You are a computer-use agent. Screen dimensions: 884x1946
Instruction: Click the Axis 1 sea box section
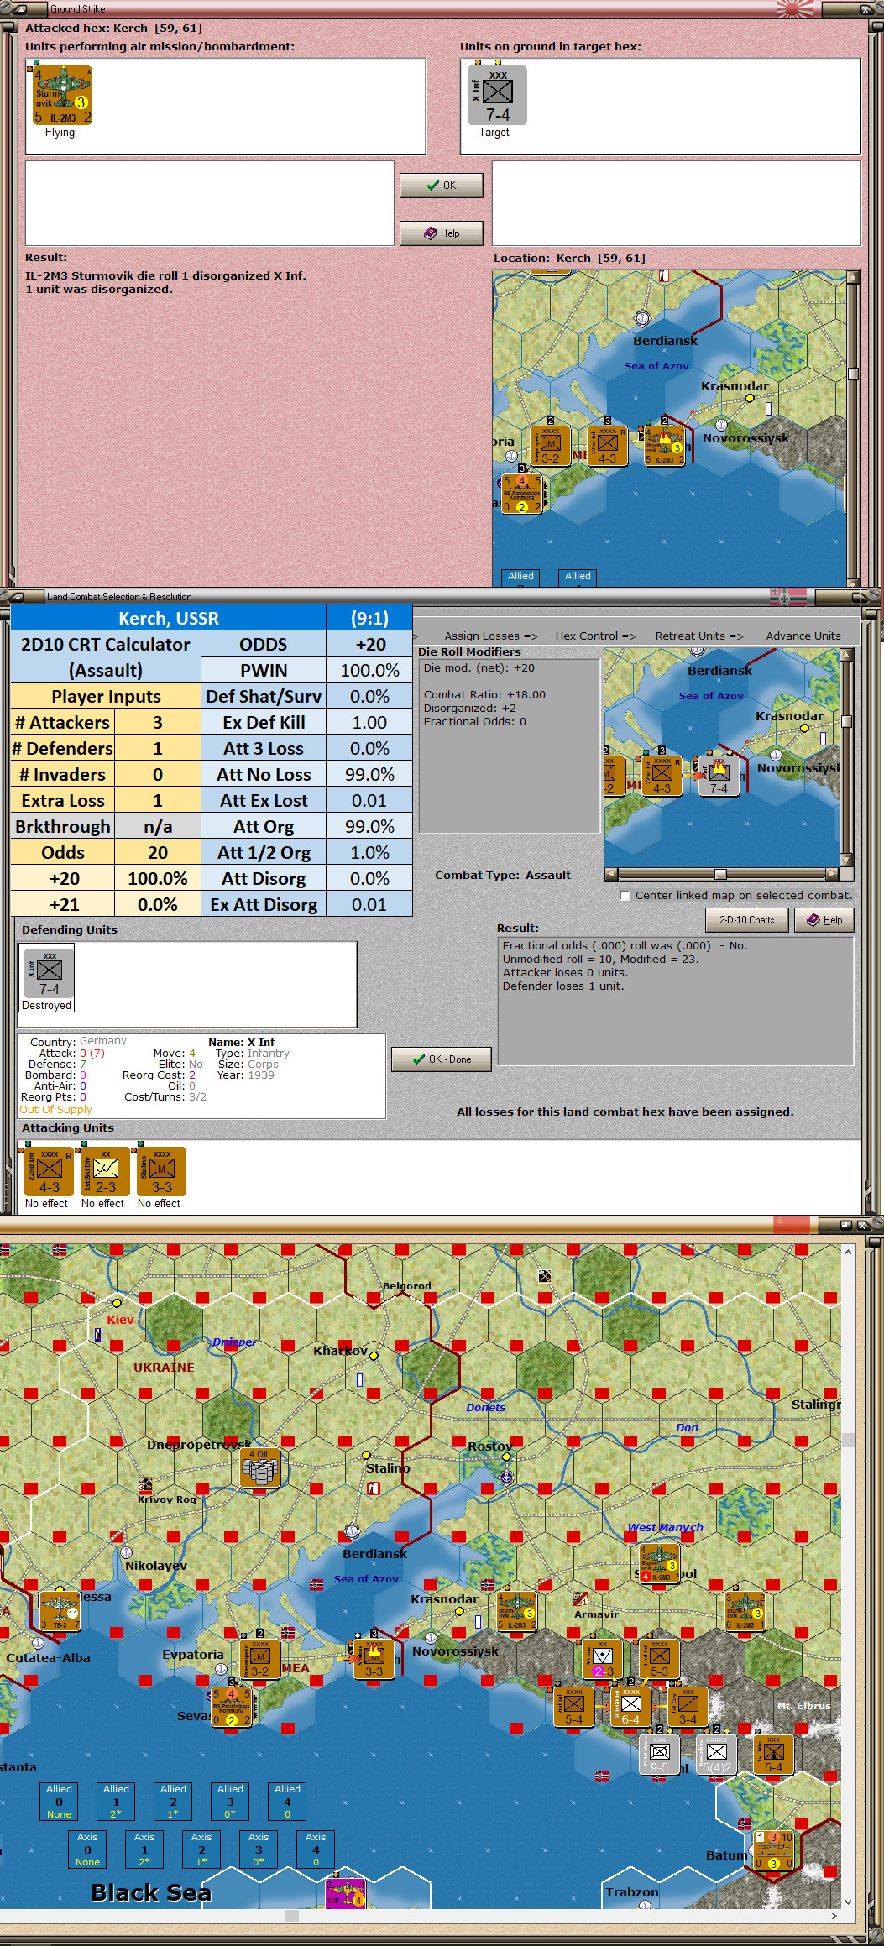coord(144,1849)
